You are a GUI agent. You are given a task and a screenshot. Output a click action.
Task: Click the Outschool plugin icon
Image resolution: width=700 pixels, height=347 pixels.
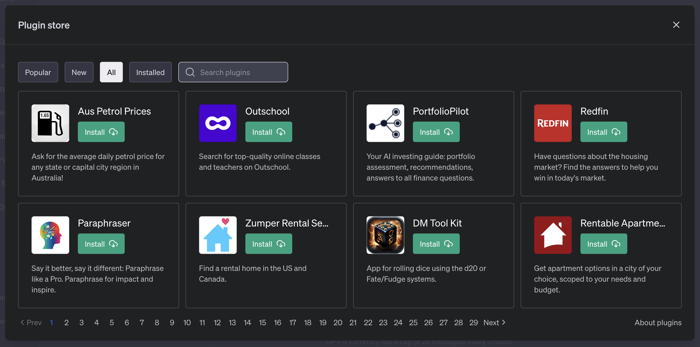pos(217,123)
